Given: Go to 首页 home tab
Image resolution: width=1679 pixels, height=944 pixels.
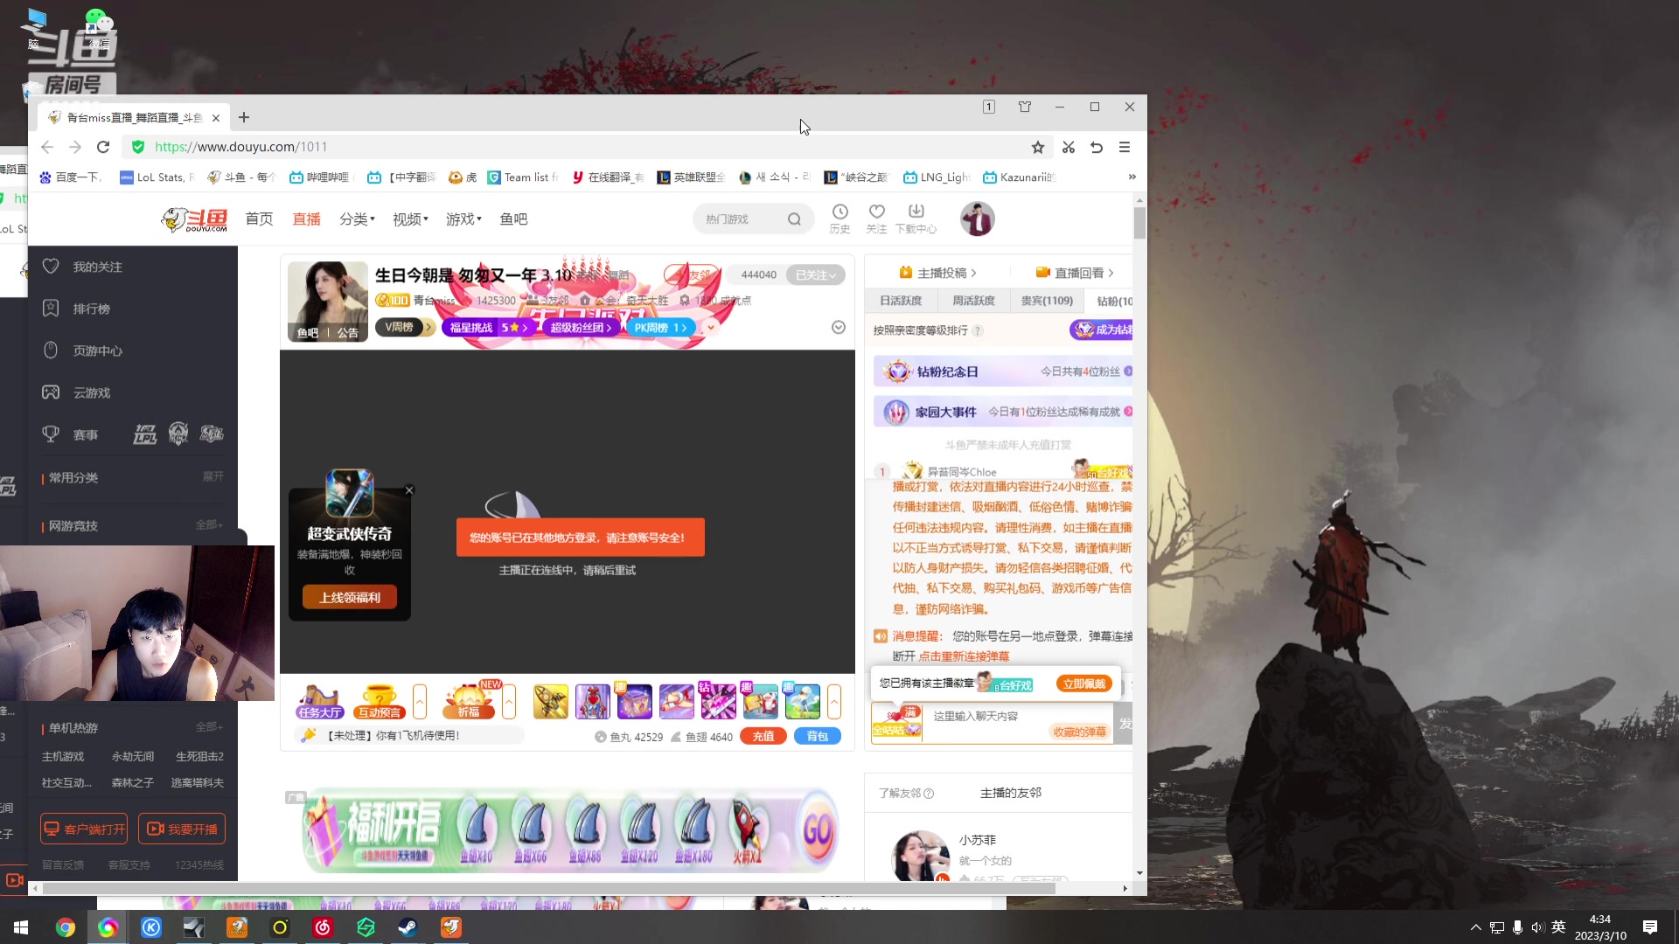Looking at the screenshot, I should (x=259, y=219).
